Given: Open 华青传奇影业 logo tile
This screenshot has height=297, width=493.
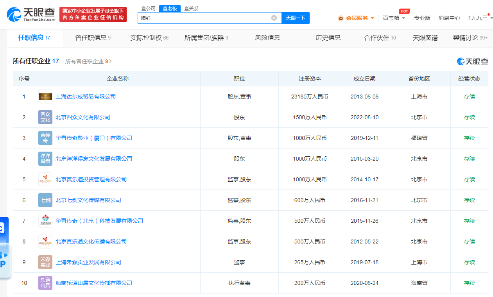Looking at the screenshot, I should click(45, 138).
